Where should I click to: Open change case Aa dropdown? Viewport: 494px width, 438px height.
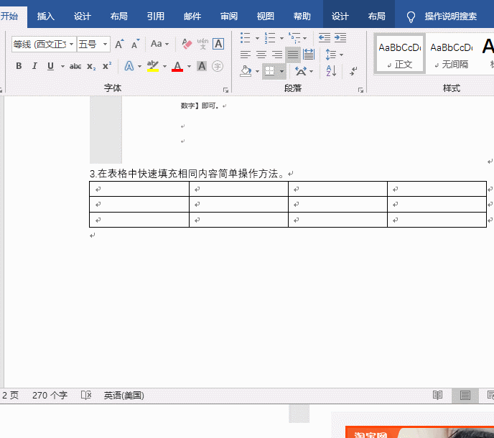(159, 44)
